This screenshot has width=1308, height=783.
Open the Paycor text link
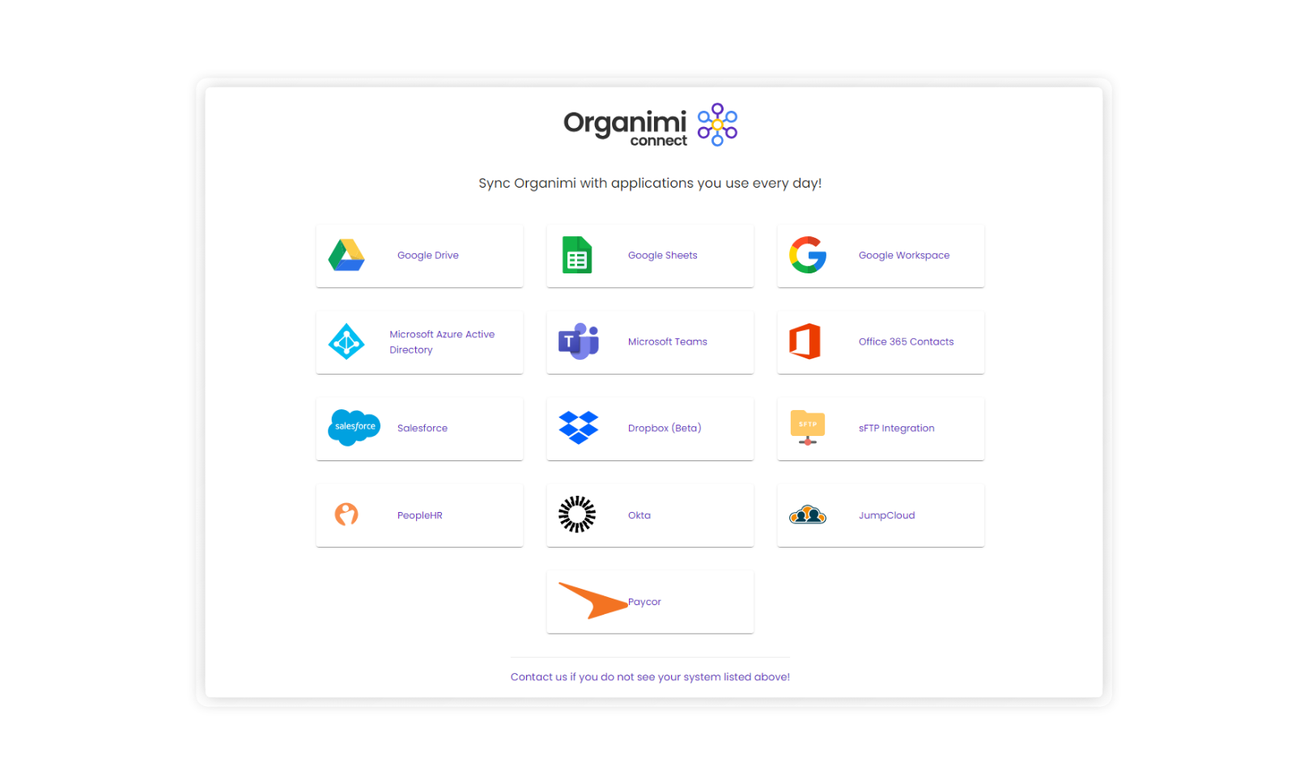coord(645,602)
